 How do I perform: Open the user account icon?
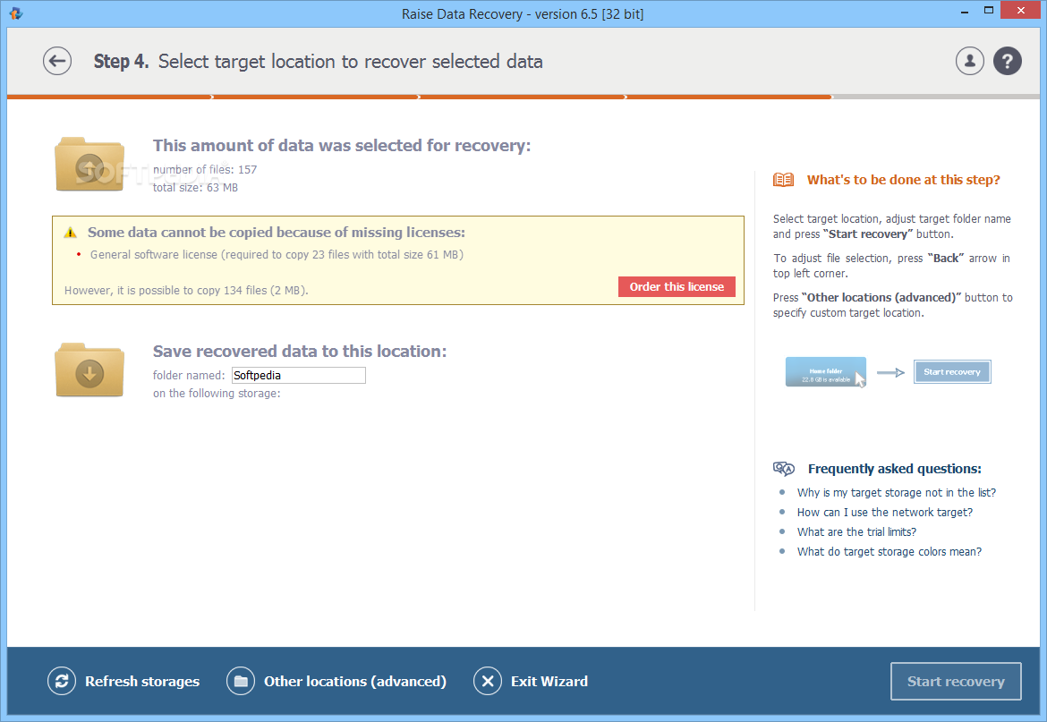pos(969,62)
